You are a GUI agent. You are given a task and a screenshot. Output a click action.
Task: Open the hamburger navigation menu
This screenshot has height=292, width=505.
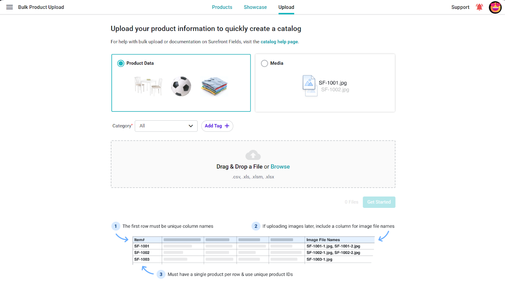(9, 7)
